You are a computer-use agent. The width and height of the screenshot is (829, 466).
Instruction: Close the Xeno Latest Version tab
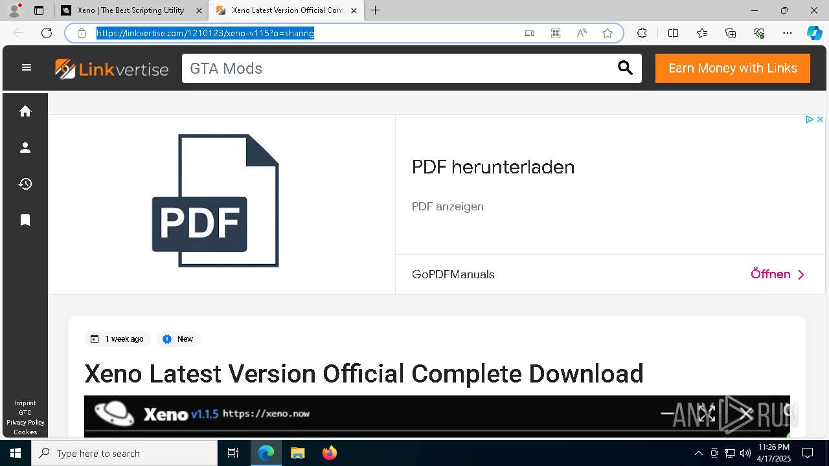354,10
